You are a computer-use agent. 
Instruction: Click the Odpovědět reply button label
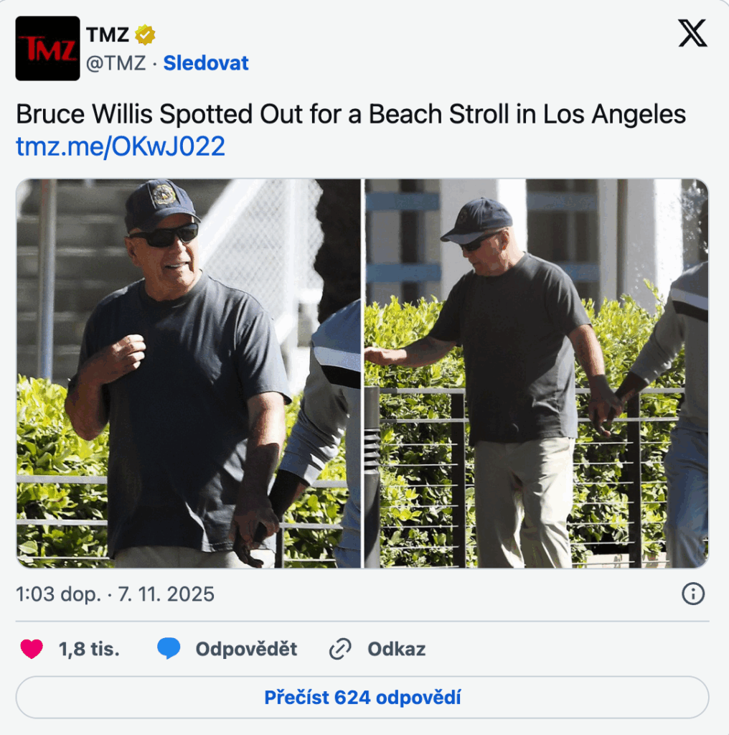tap(246, 649)
